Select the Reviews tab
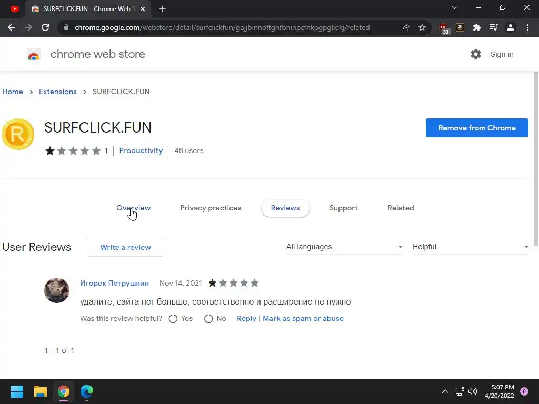 [x=285, y=208]
